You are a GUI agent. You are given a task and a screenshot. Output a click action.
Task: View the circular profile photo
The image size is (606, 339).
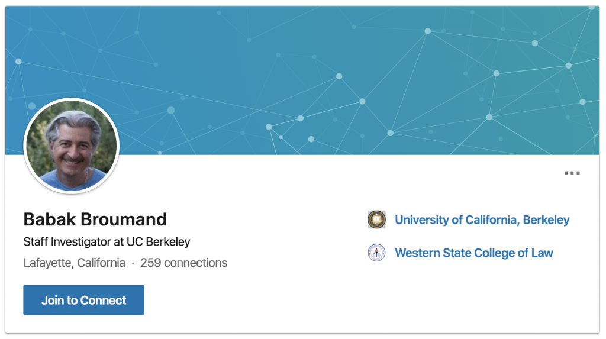pyautogui.click(x=72, y=146)
